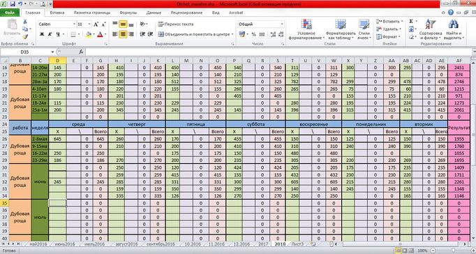The height and width of the screenshot is (254, 476).
Task: Click the Conditional Formatting icon
Action: [306, 24]
